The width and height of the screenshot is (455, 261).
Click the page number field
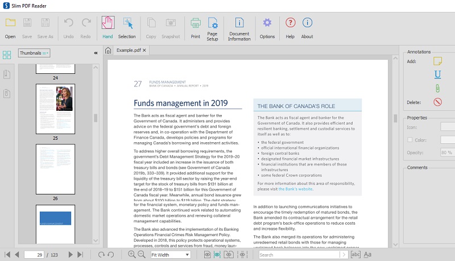point(34,255)
